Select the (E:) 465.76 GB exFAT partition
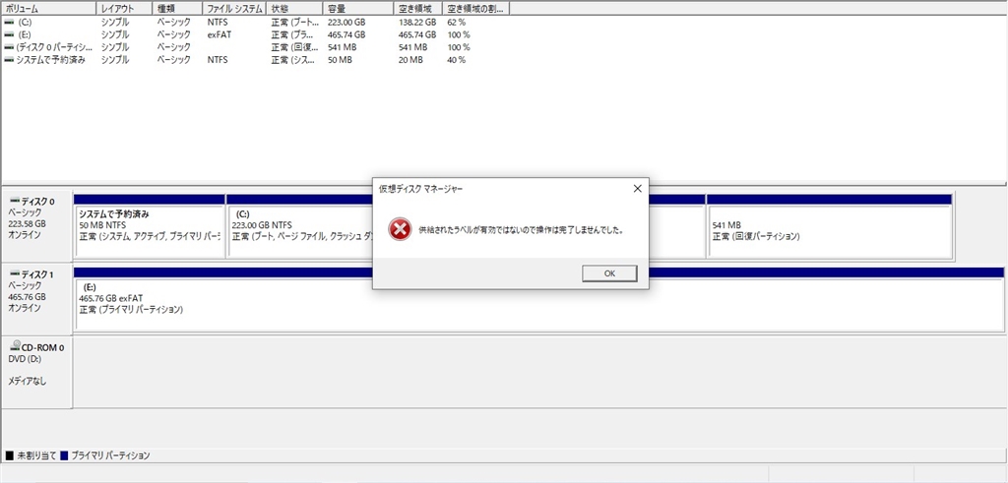The width and height of the screenshot is (1008, 483). (538, 304)
